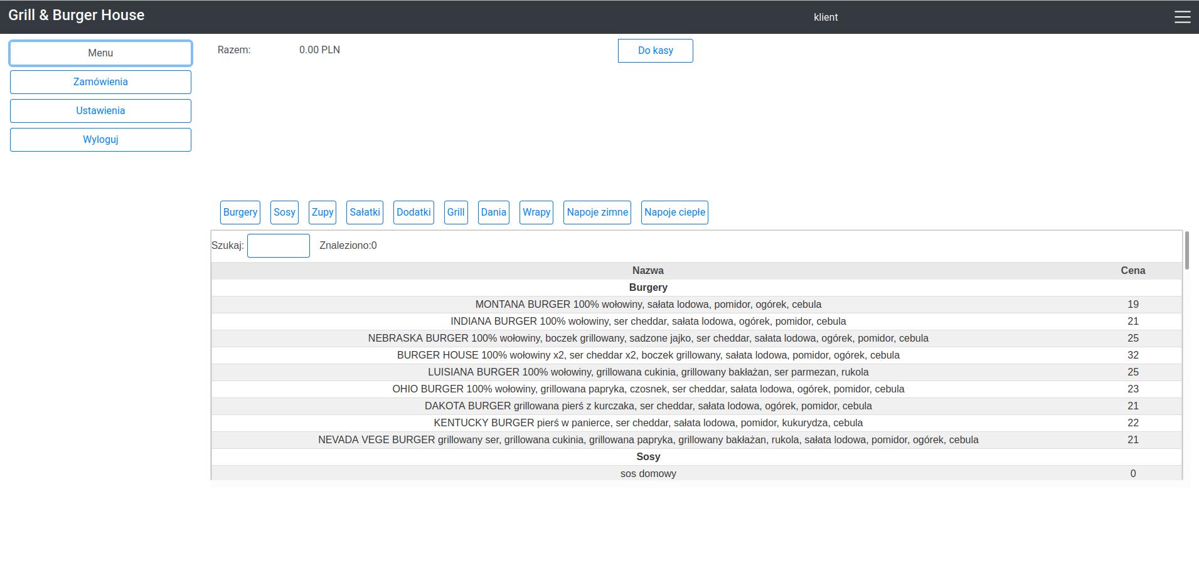1199x583 pixels.
Task: Switch to the Zupy category
Action: (322, 213)
